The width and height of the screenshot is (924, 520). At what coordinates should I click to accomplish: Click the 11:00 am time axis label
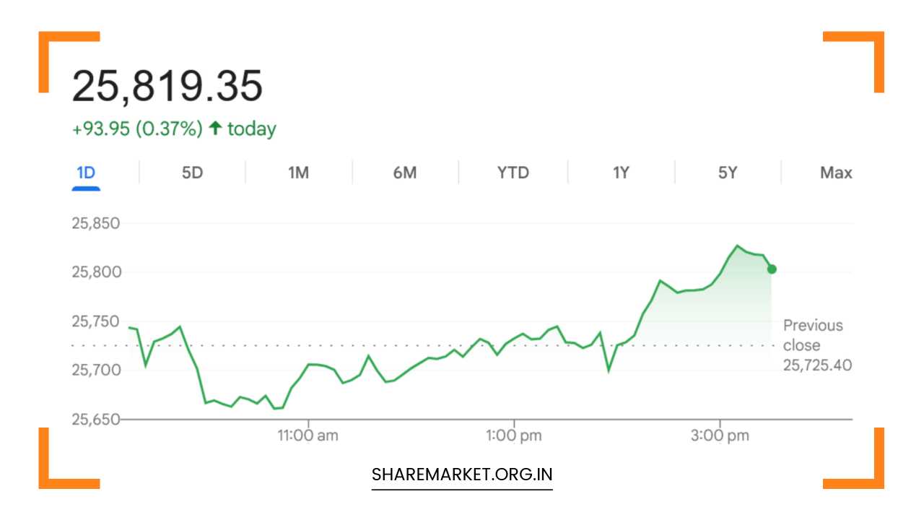tap(308, 435)
